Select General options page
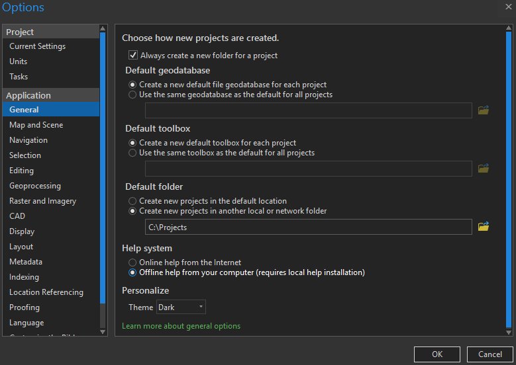This screenshot has width=516, height=365. pyautogui.click(x=51, y=109)
